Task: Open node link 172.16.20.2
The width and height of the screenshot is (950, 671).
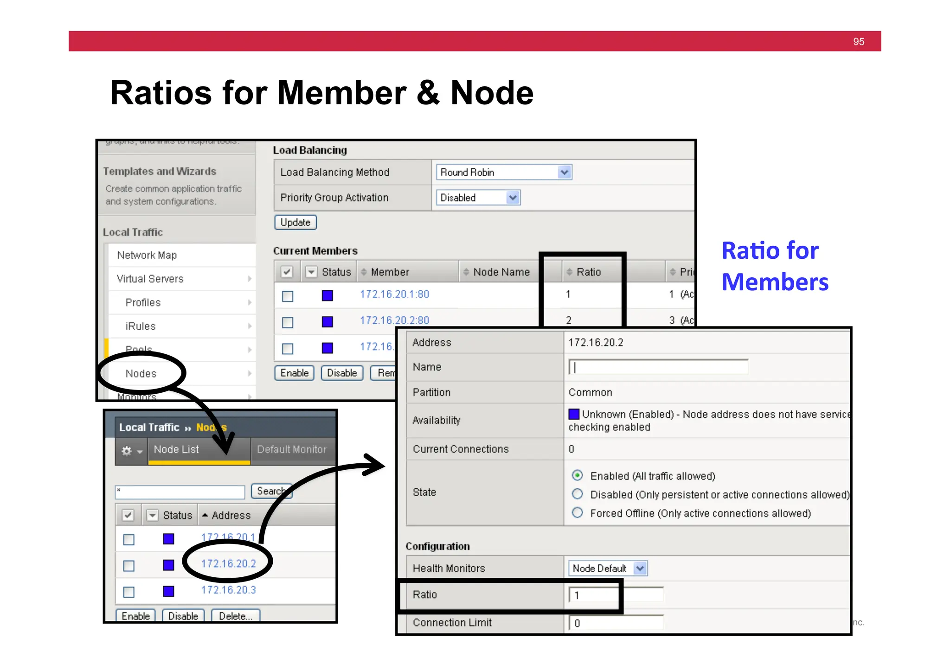Action: pos(228,563)
